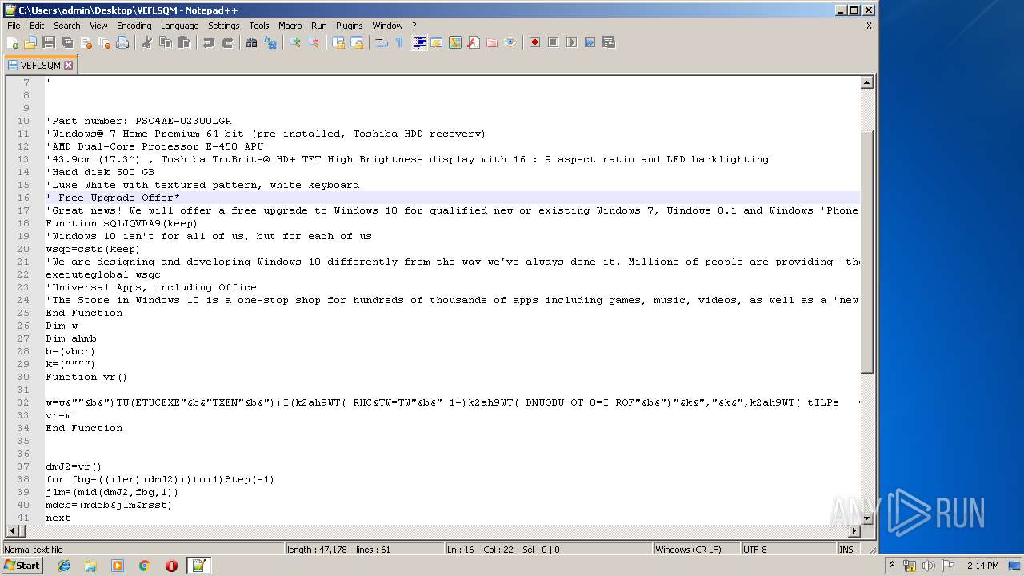
Task: Open the Tools menu
Action: click(x=259, y=26)
